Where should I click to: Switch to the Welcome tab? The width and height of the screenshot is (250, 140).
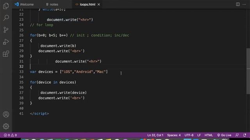(24, 4)
